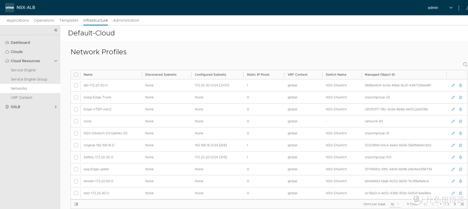Check the dvpg-Edge-Trunk row checkbox
The width and height of the screenshot is (468, 209).
click(76, 97)
